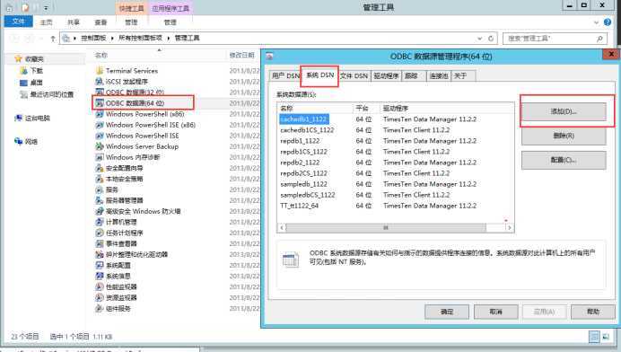The image size is (621, 352).
Task: Refresh the address bar location
Action: pos(491,39)
